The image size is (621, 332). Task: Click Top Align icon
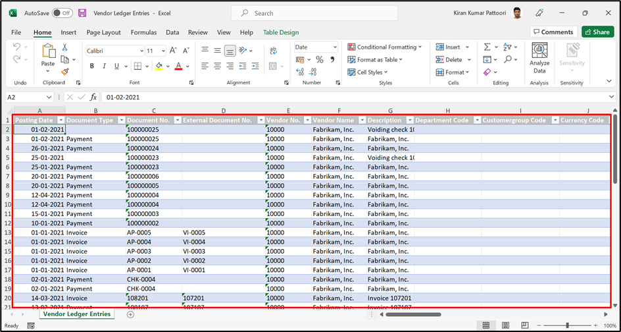click(x=205, y=49)
